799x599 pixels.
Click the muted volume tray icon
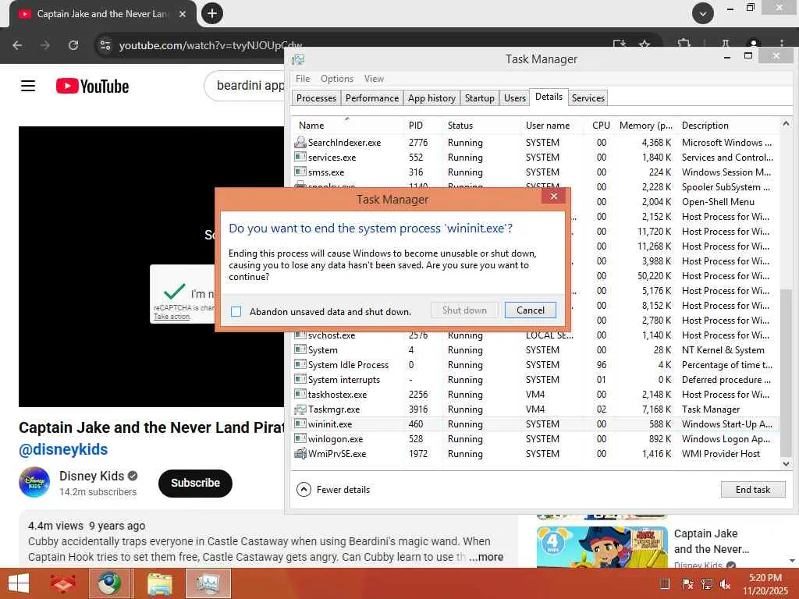[x=725, y=584]
